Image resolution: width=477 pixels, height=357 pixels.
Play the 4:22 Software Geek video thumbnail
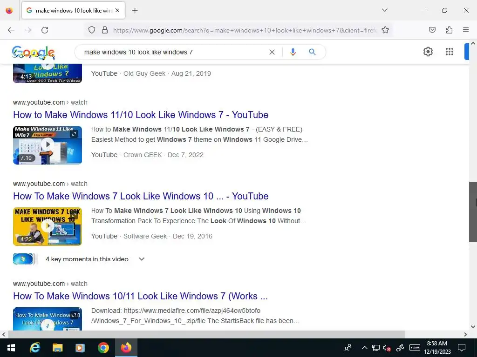(x=48, y=226)
